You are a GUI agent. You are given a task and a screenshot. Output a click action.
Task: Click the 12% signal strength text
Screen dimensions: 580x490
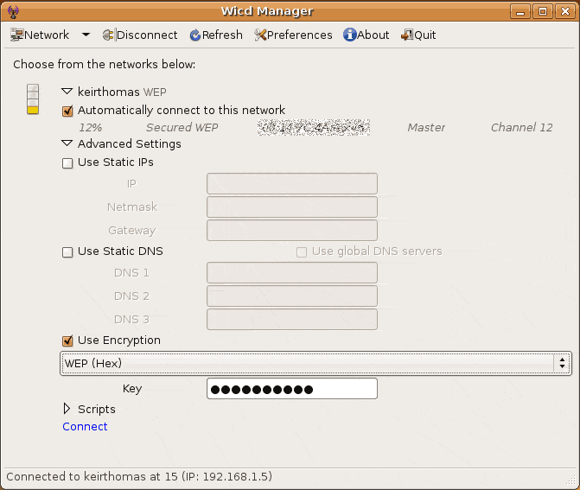point(90,128)
